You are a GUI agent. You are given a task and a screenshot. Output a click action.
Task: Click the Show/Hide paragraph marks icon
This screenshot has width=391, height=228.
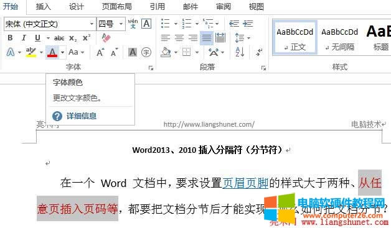coord(259,52)
